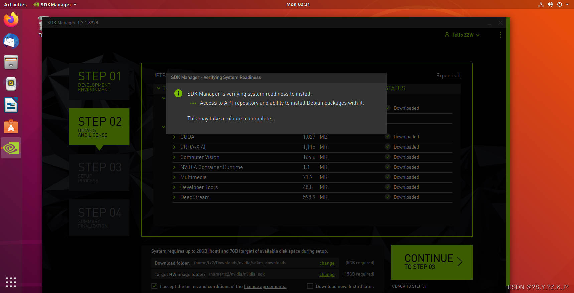Launch Thunderbird mail from the dock
Viewport: 574px width, 293px height.
[11, 41]
